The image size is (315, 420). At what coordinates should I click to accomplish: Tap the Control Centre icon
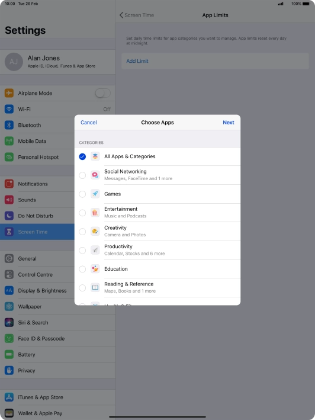pyautogui.click(x=9, y=274)
